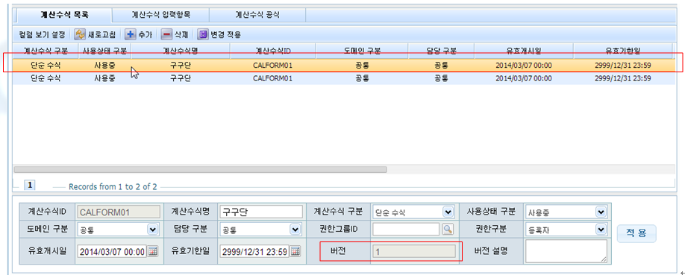This screenshot has height=275, width=685.
Task: Switch to the 계산수식 입력항목 tab
Action: 160,15
